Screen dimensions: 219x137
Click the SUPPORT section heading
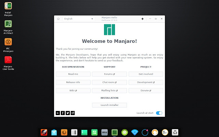[109, 67]
